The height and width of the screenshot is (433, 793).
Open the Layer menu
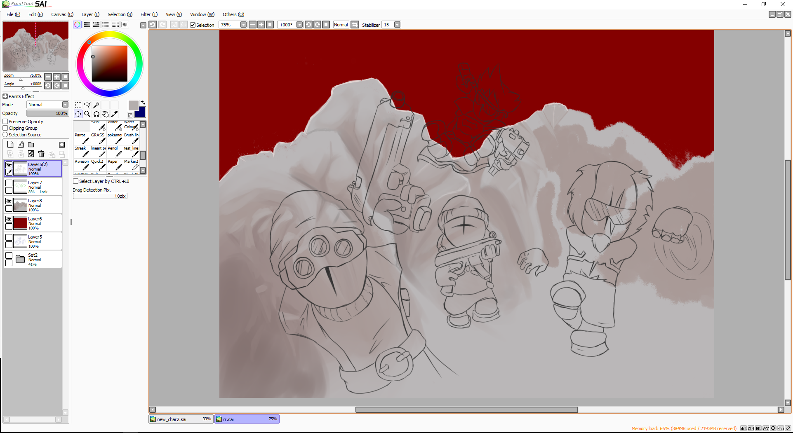90,14
